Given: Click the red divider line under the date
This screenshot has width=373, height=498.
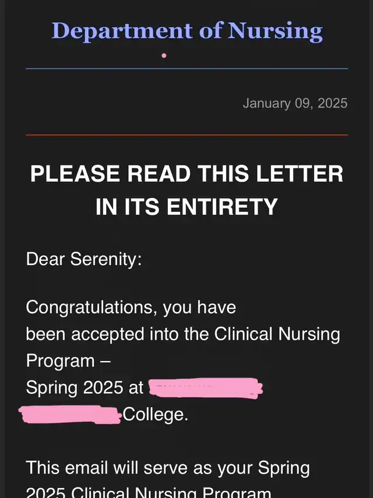Looking at the screenshot, I should pyautogui.click(x=187, y=135).
